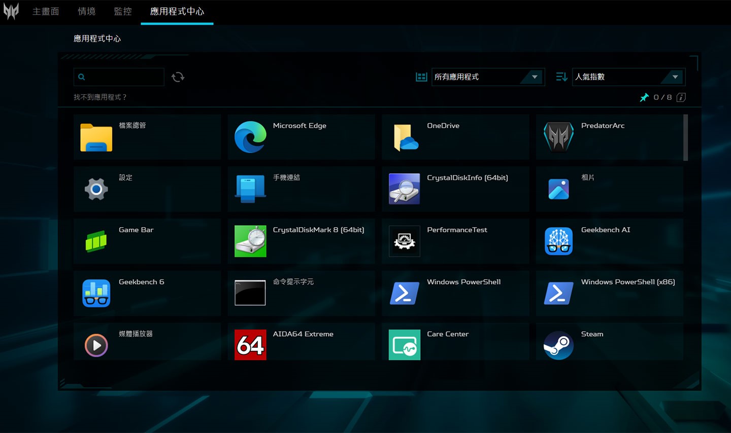
Task: Click the PredatorArc label
Action: coord(603,126)
